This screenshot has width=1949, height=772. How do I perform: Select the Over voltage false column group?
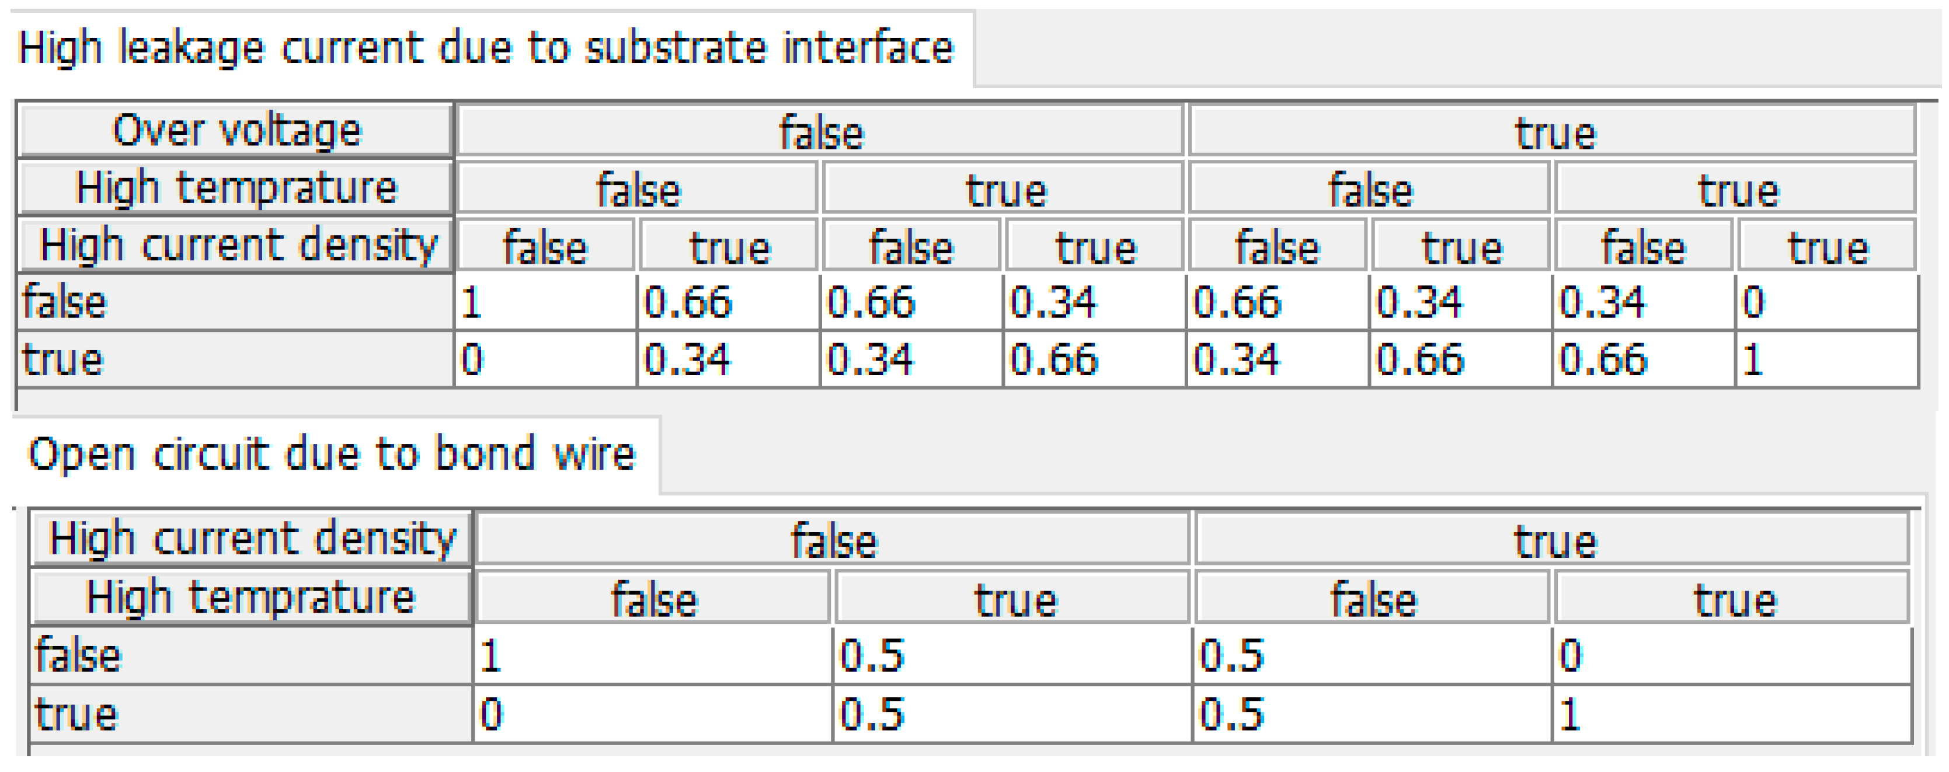tap(820, 132)
